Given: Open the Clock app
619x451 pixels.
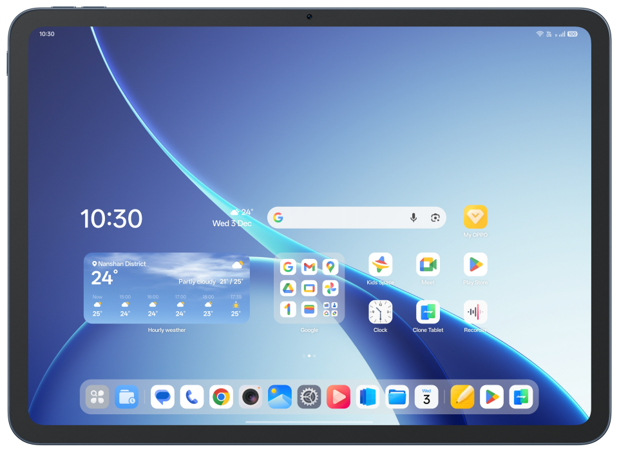Looking at the screenshot, I should tap(380, 312).
